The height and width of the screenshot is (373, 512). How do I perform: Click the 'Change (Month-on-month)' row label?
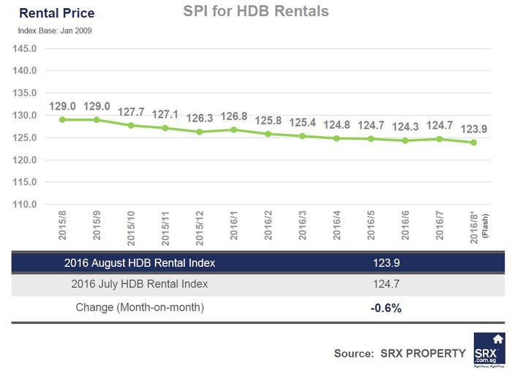tap(140, 307)
